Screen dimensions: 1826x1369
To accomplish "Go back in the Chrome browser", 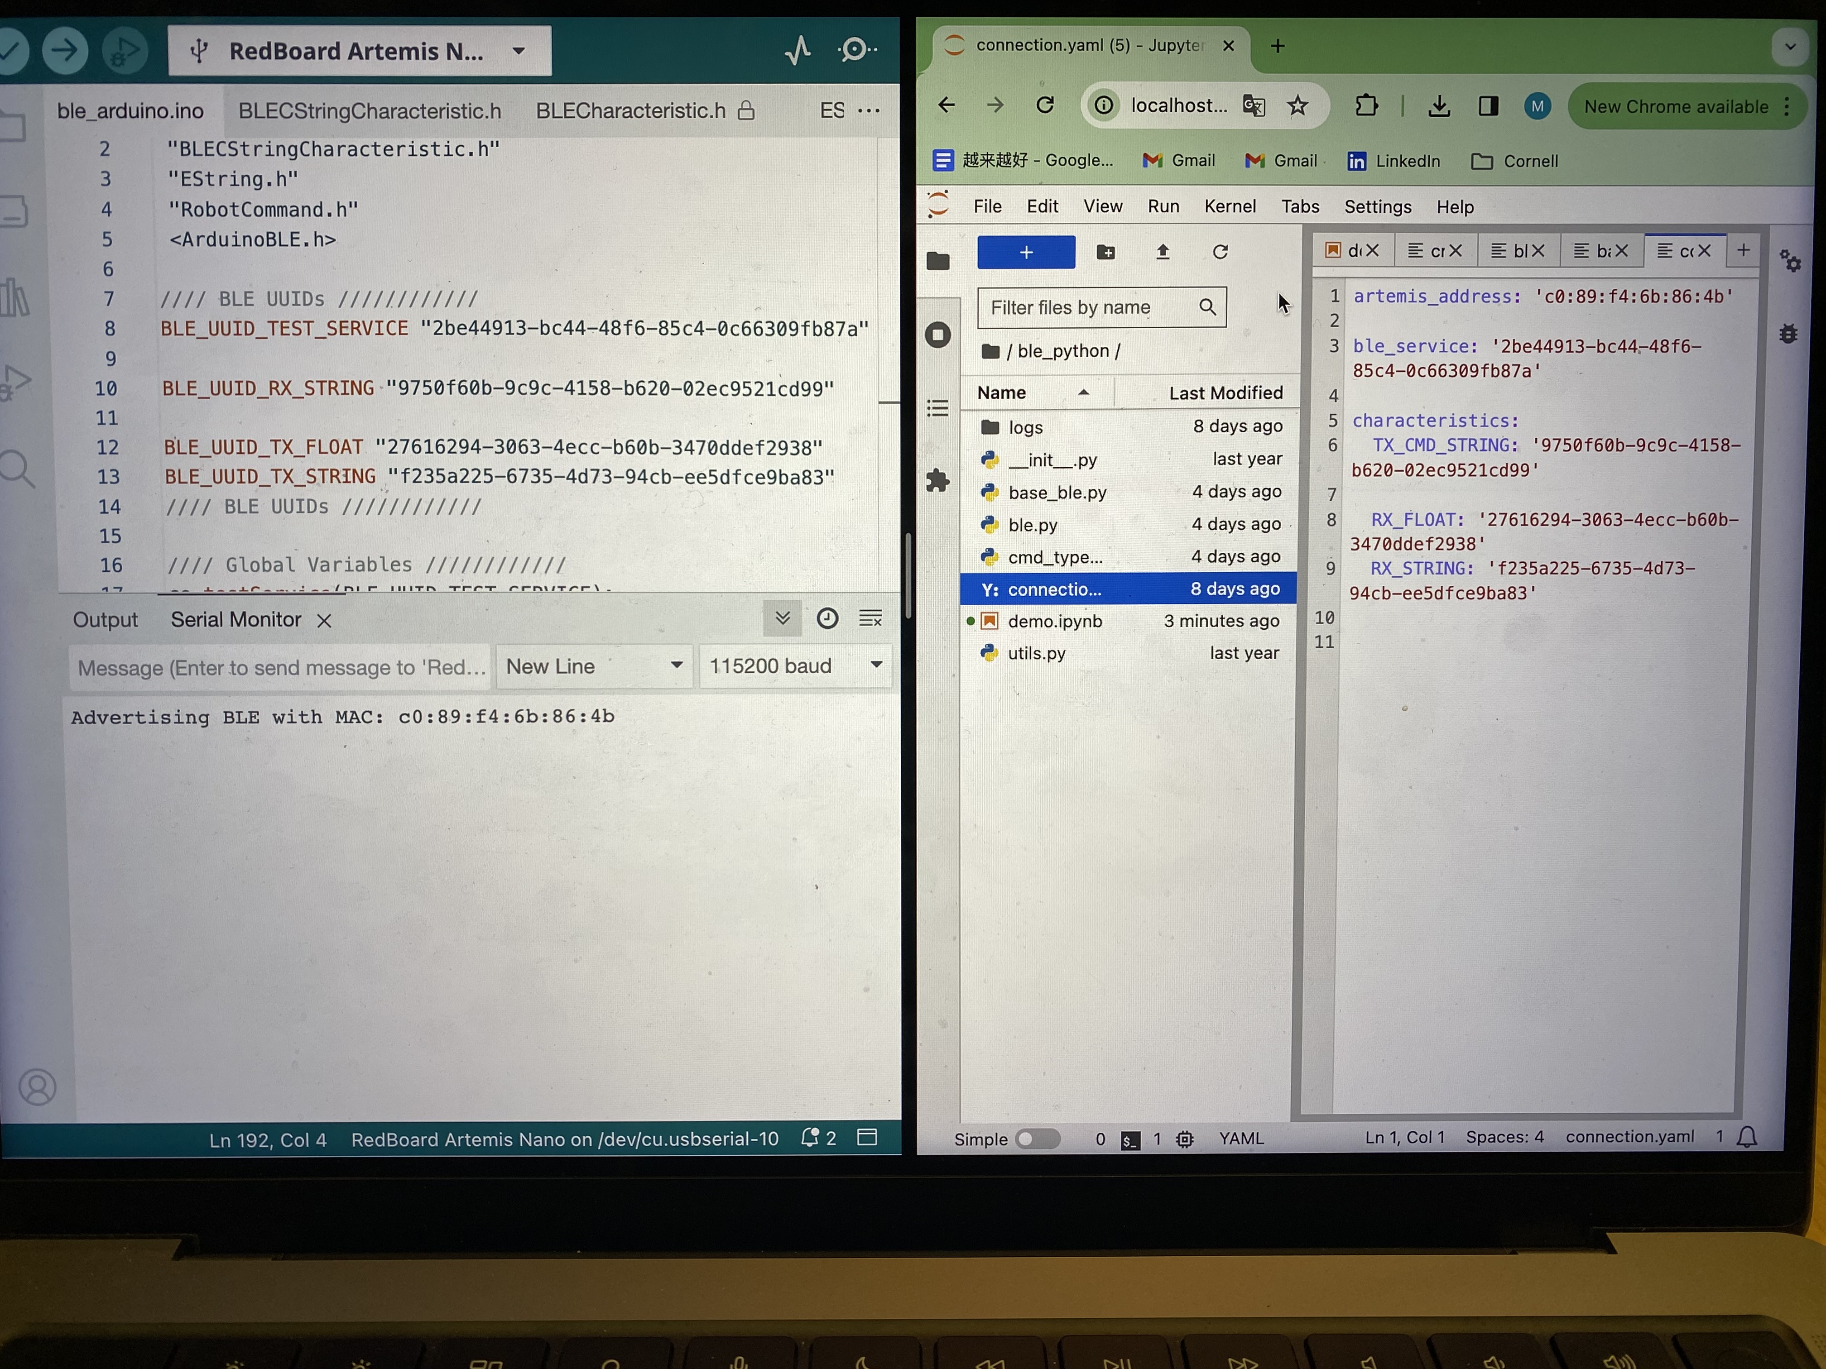I will tap(947, 105).
